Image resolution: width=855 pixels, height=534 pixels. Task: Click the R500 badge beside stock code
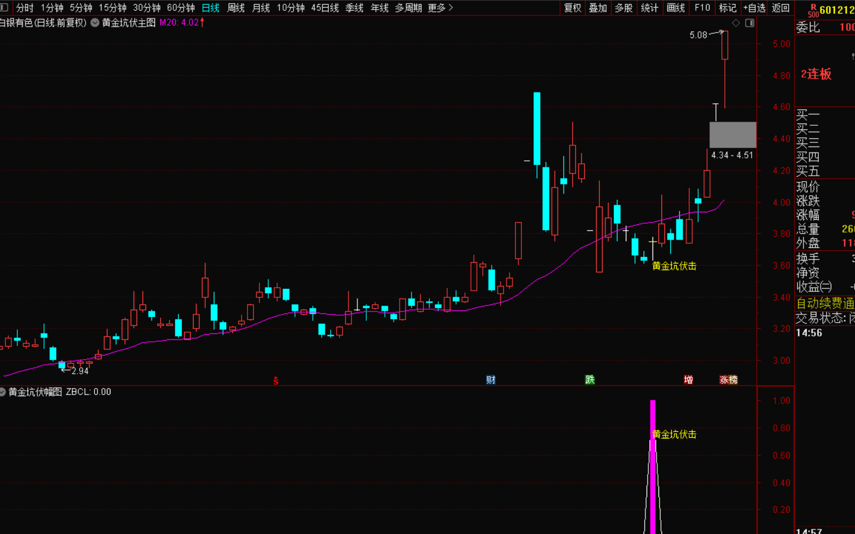[812, 10]
